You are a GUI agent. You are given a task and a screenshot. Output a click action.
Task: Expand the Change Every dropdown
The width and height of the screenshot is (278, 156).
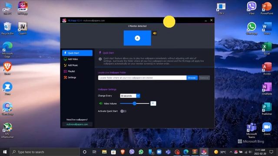(138, 96)
